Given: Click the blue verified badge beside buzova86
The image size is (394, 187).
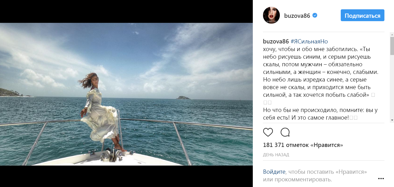Looking at the screenshot, I should pos(315,16).
